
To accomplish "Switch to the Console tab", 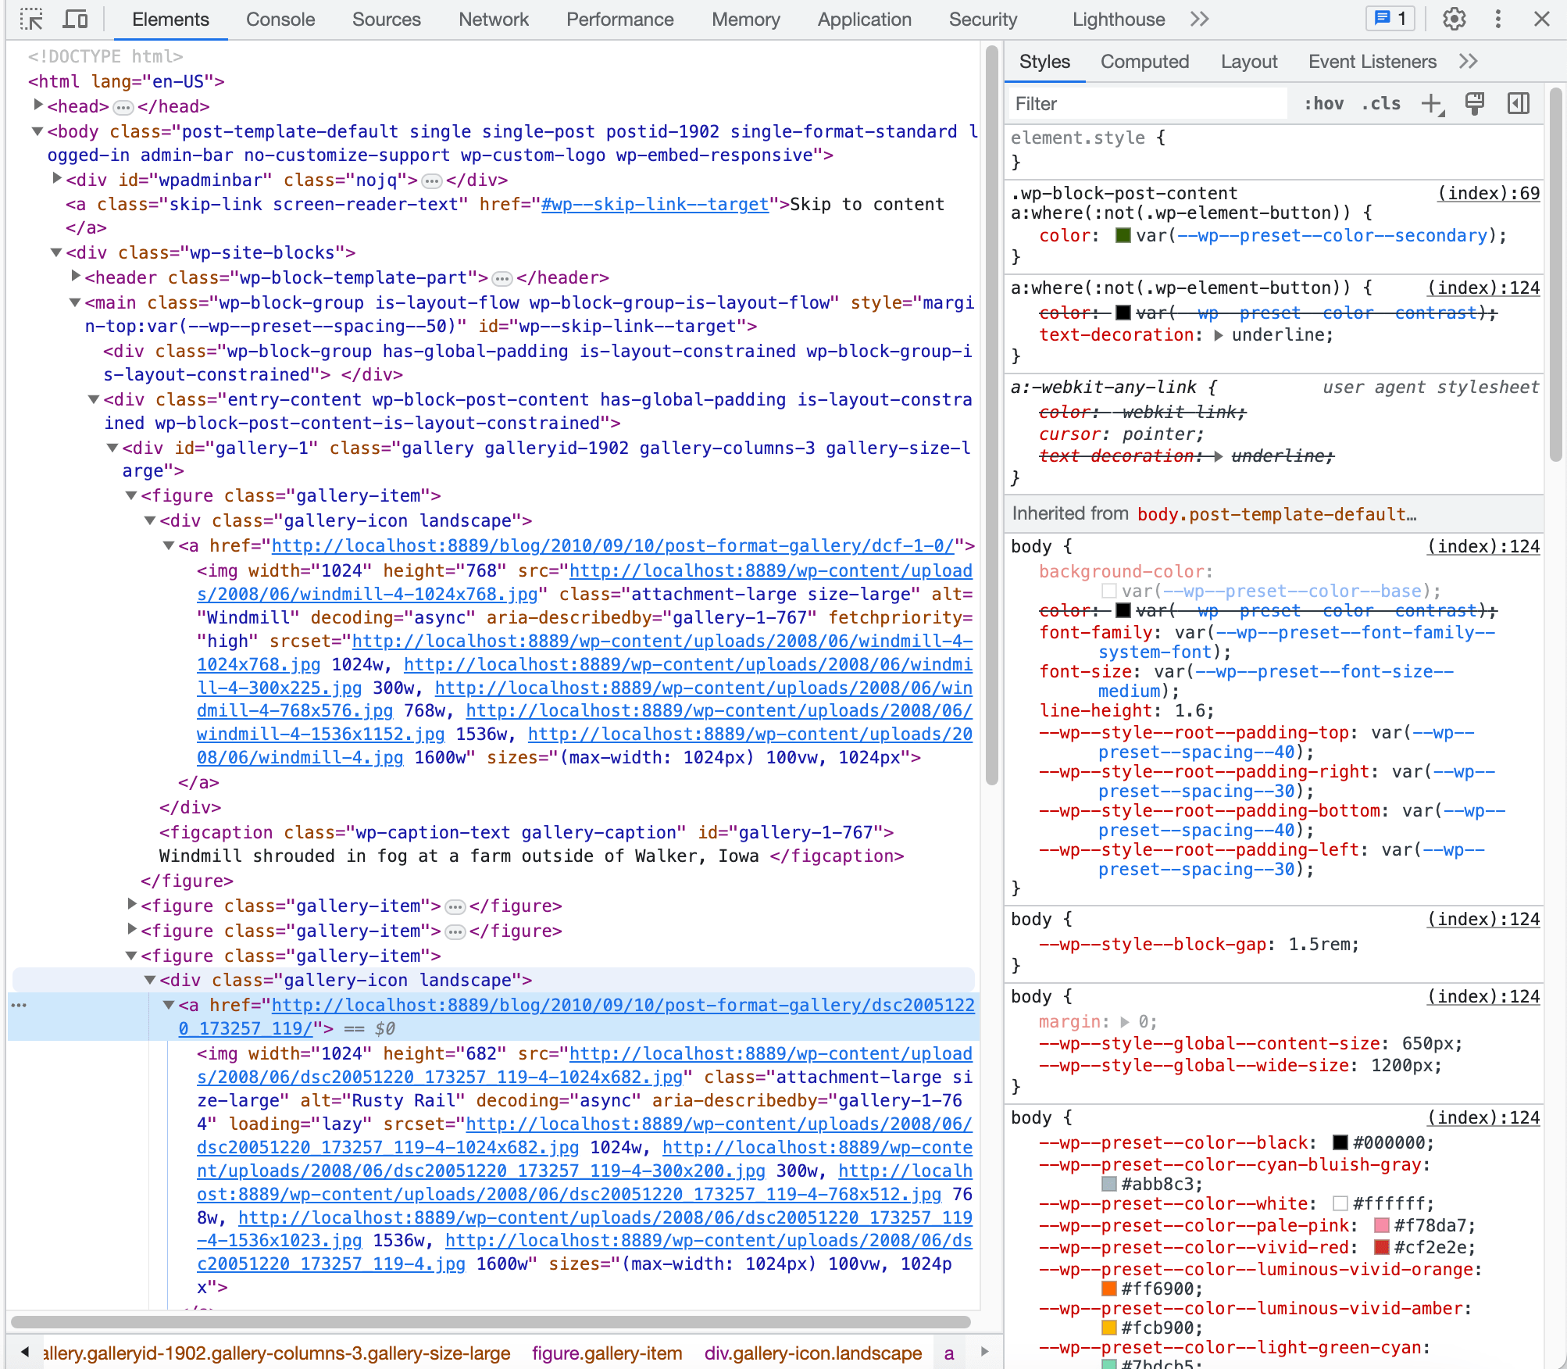I will click(280, 20).
